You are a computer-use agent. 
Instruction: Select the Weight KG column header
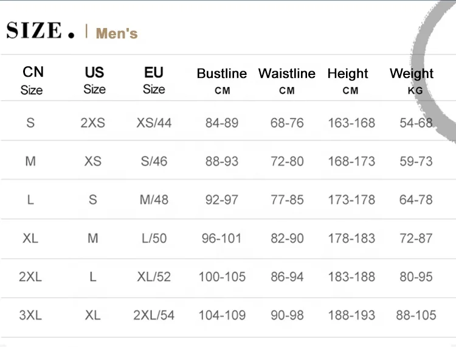pyautogui.click(x=412, y=81)
